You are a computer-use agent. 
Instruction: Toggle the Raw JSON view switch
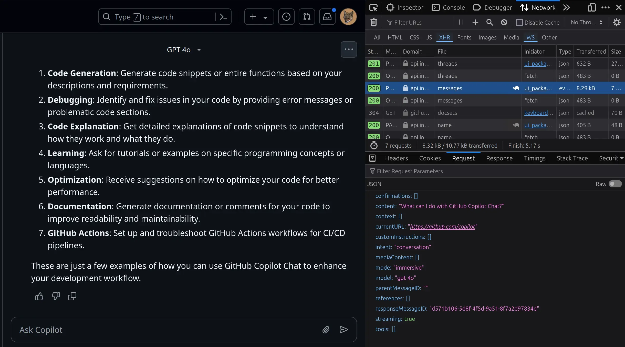click(615, 184)
